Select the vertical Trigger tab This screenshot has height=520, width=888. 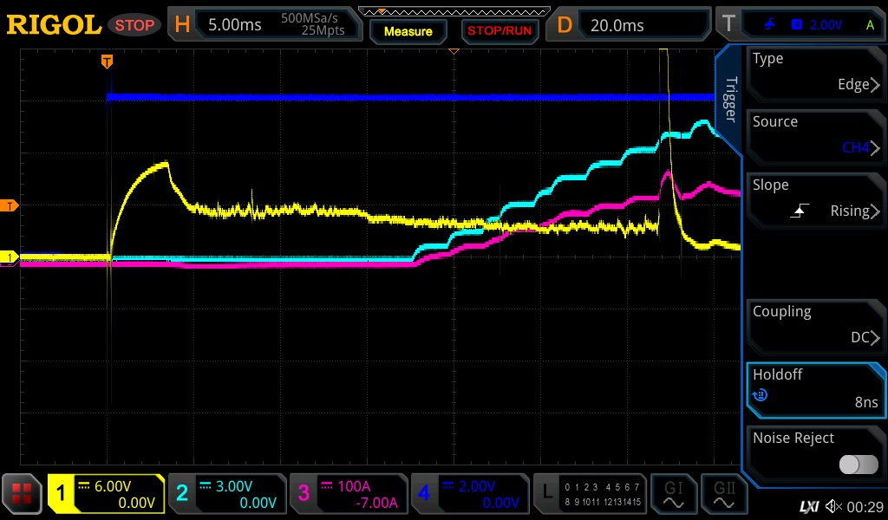coord(730,101)
